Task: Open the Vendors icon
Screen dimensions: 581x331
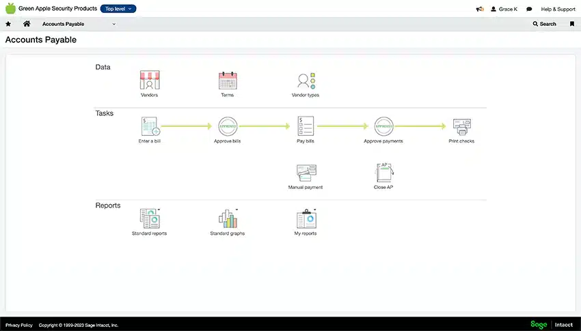Action: tap(150, 80)
